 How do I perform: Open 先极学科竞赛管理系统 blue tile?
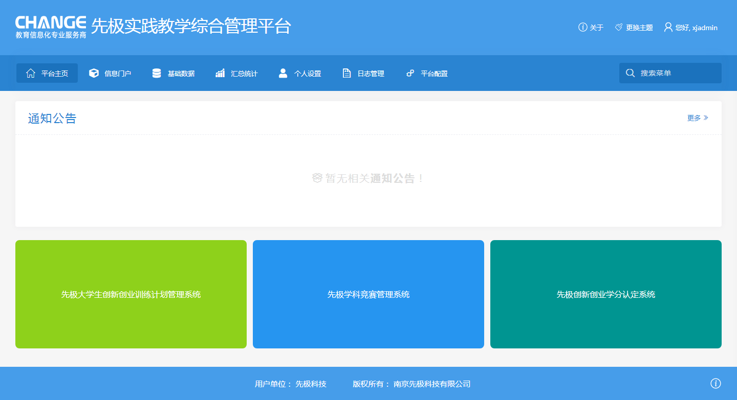pyautogui.click(x=368, y=294)
